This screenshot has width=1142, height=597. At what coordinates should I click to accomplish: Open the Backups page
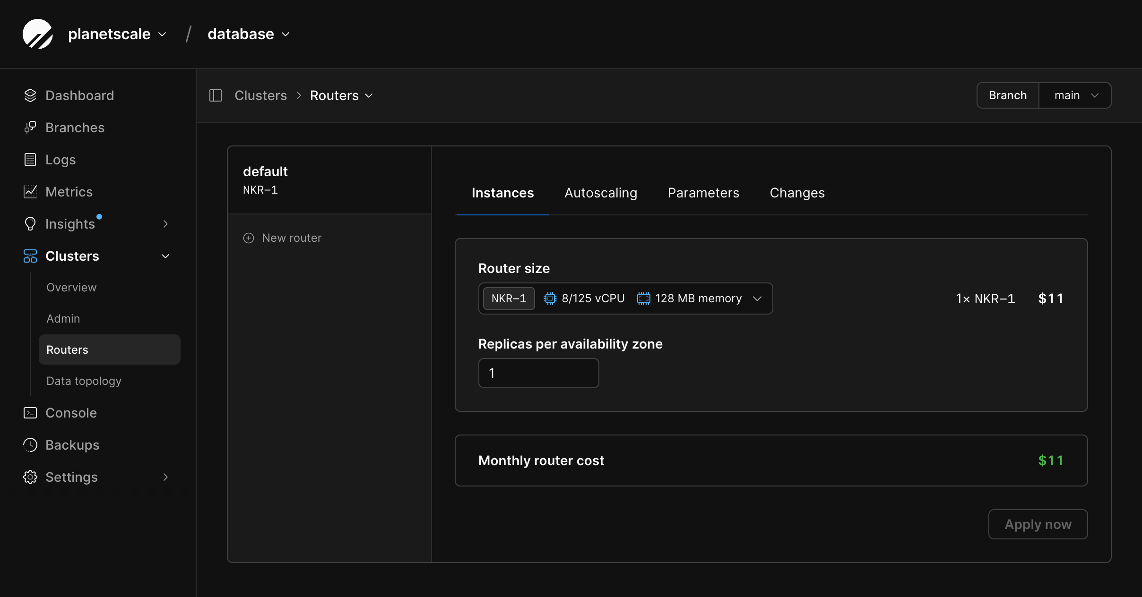click(x=72, y=445)
